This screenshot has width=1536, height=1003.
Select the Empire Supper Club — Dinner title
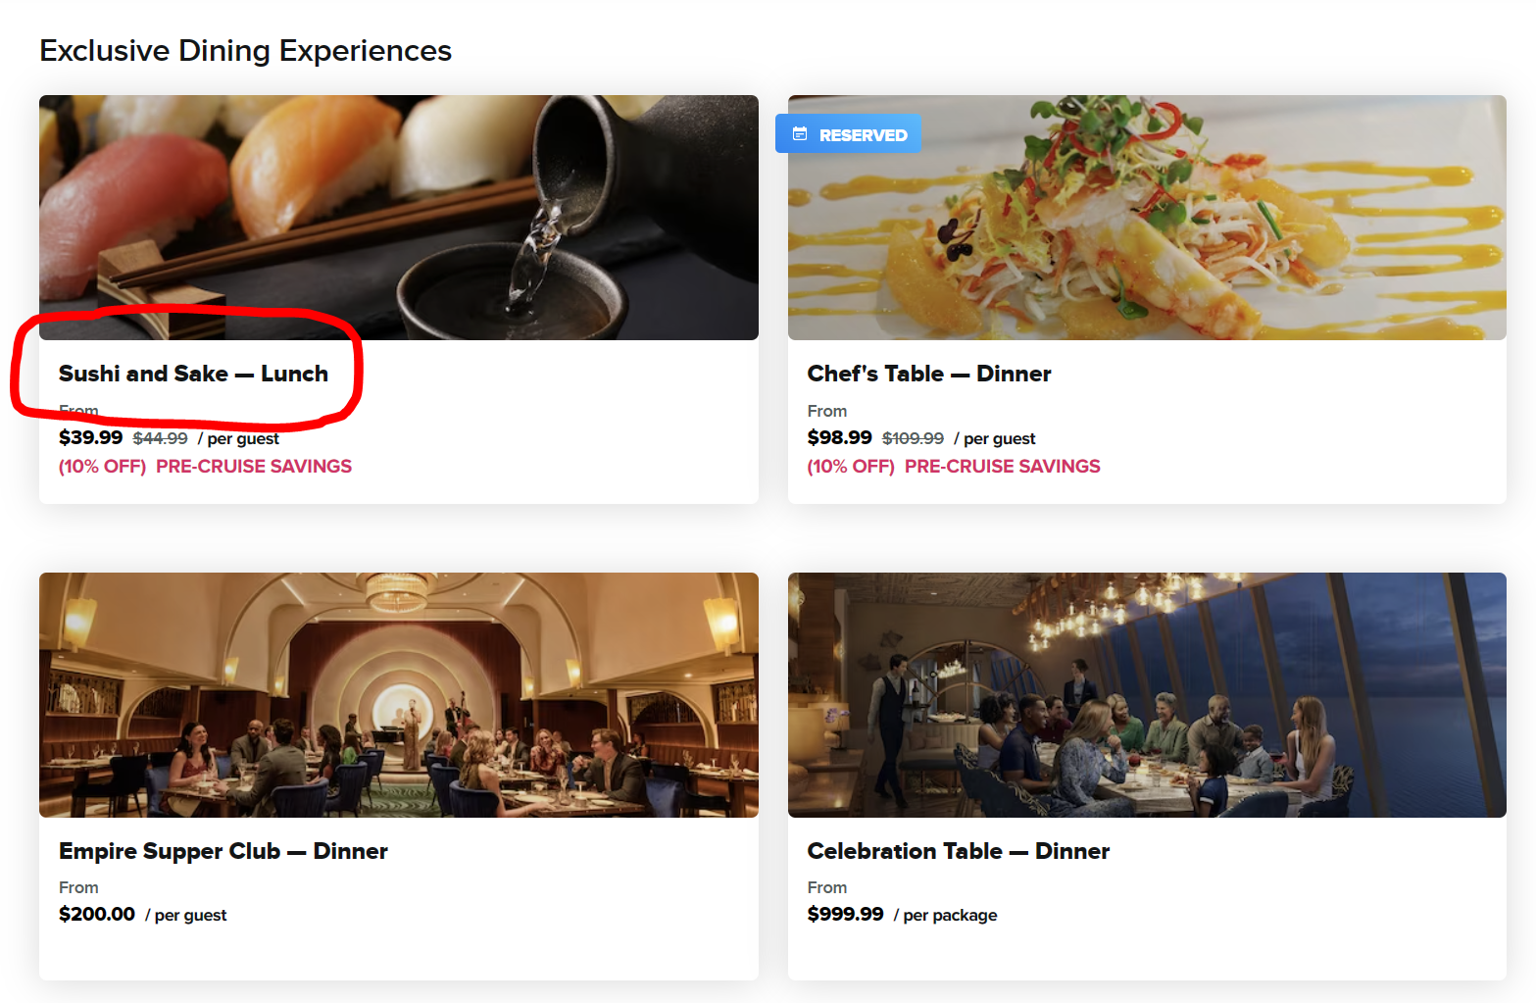point(223,851)
